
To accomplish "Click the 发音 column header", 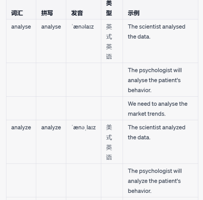I will [77, 13].
